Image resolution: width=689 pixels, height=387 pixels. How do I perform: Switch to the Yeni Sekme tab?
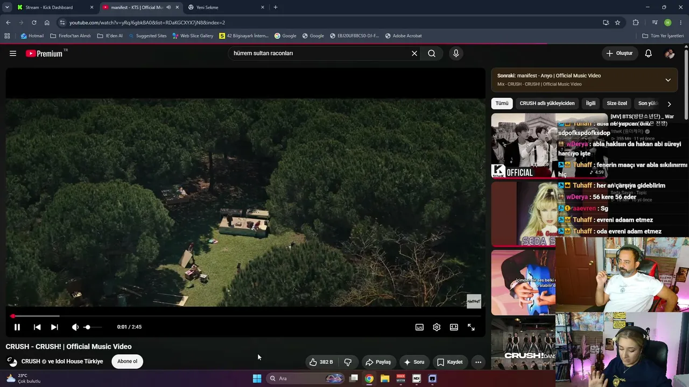click(226, 8)
